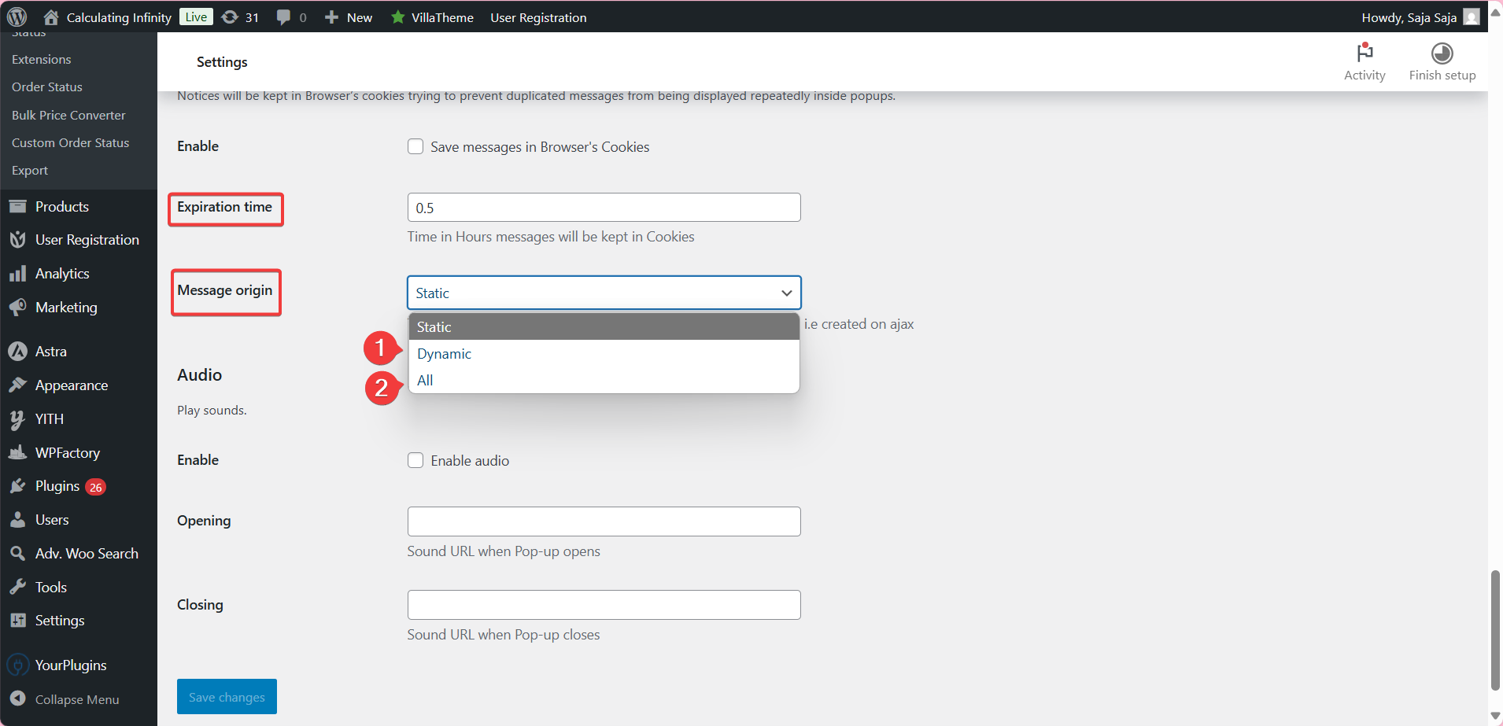Click the WordPress logo icon
The image size is (1503, 726).
point(17,17)
